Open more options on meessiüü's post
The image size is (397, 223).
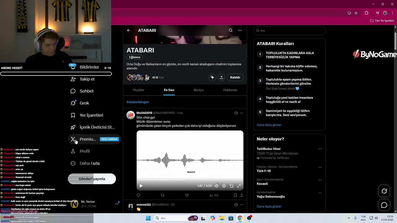(x=242, y=205)
